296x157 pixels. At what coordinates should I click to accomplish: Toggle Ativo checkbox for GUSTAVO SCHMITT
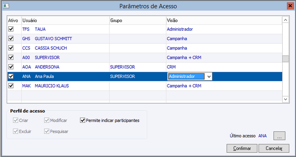11,39
